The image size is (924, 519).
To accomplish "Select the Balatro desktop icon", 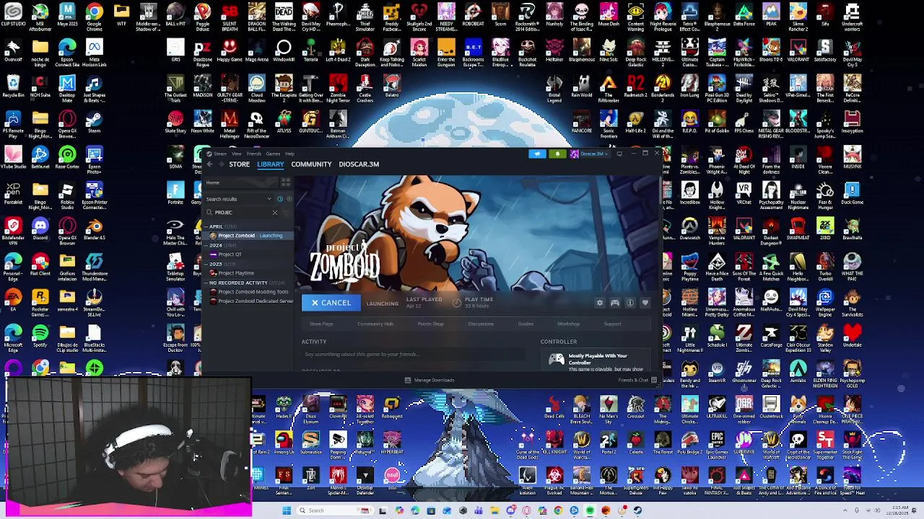I will click(x=392, y=86).
